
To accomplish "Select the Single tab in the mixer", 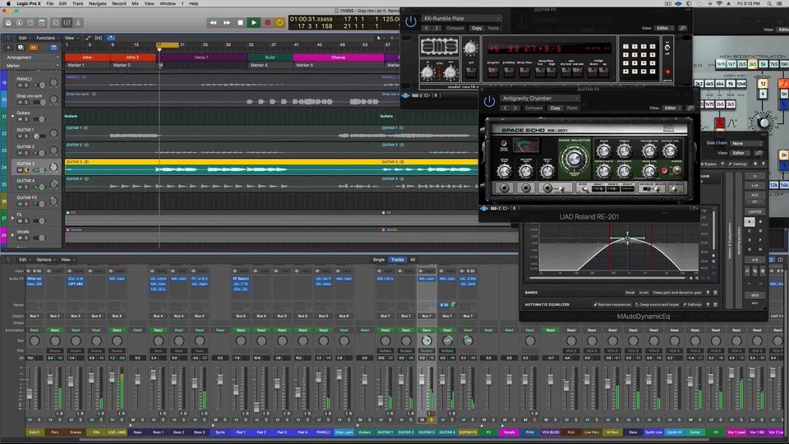I will pos(378,260).
